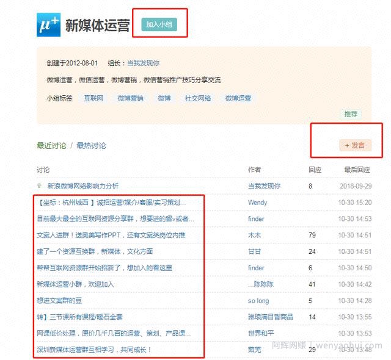
Task: Click reply count 41
Action: tap(312, 284)
